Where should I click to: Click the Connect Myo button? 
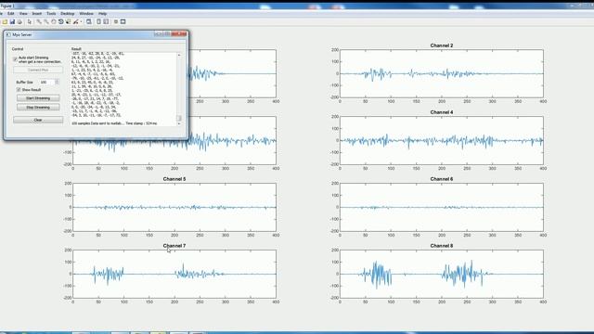coord(38,71)
